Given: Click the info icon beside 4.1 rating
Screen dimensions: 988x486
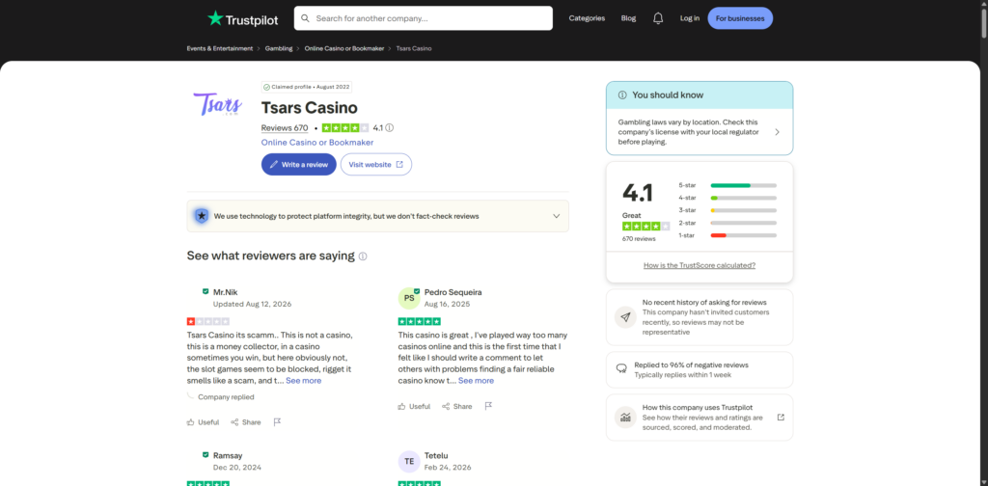Looking at the screenshot, I should (x=390, y=128).
